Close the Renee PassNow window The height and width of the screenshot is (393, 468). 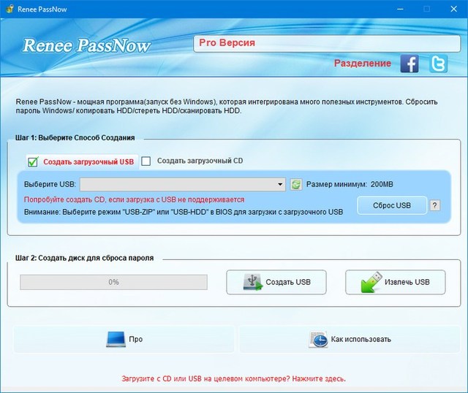453,9
